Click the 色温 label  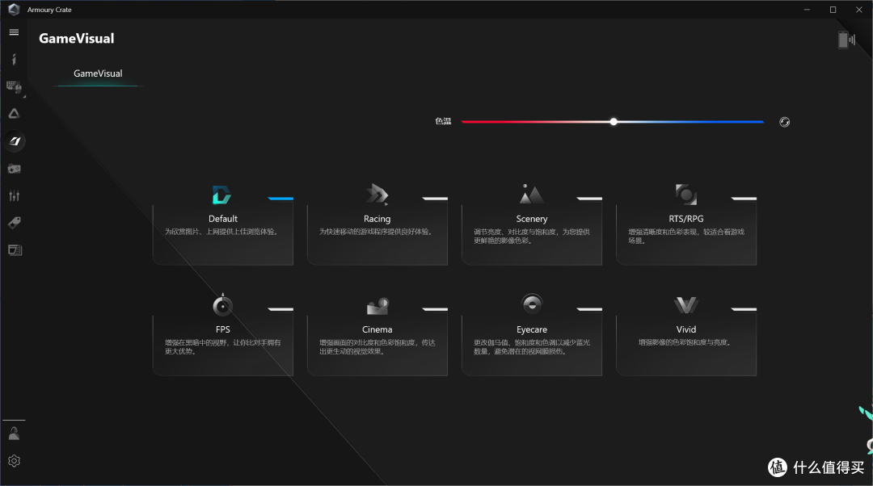pos(443,121)
